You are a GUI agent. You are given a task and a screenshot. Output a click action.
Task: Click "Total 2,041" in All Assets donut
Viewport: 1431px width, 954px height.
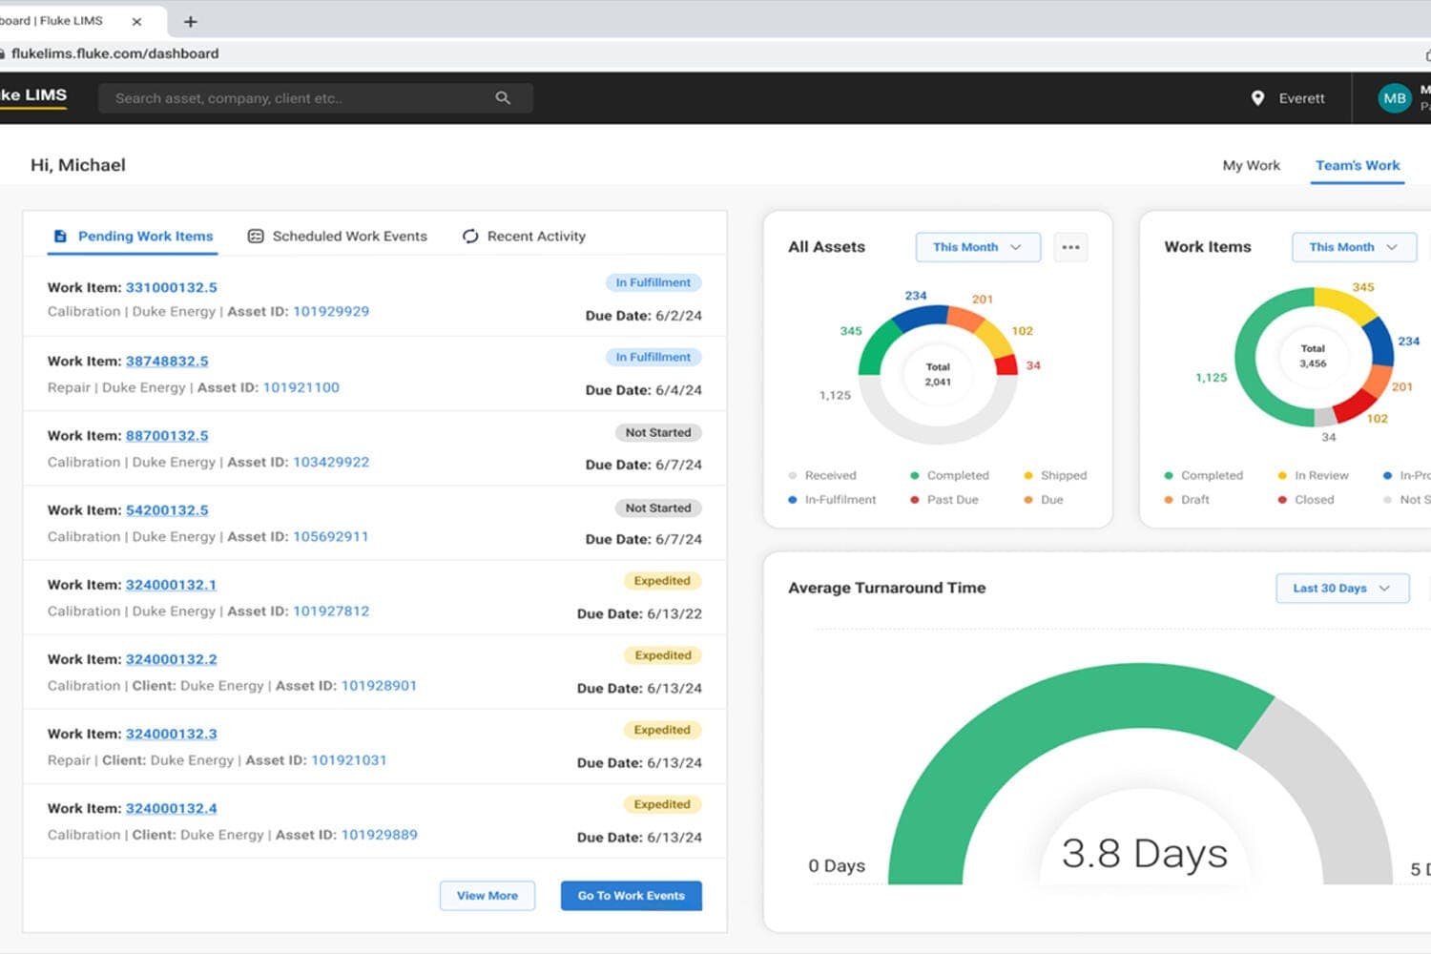(x=938, y=374)
